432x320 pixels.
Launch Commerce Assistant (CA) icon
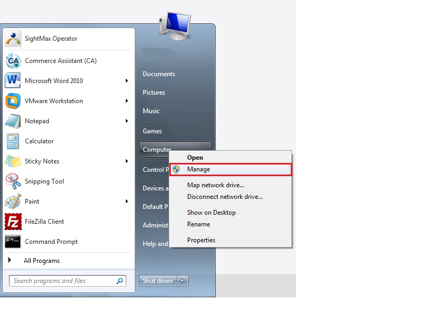click(x=13, y=61)
